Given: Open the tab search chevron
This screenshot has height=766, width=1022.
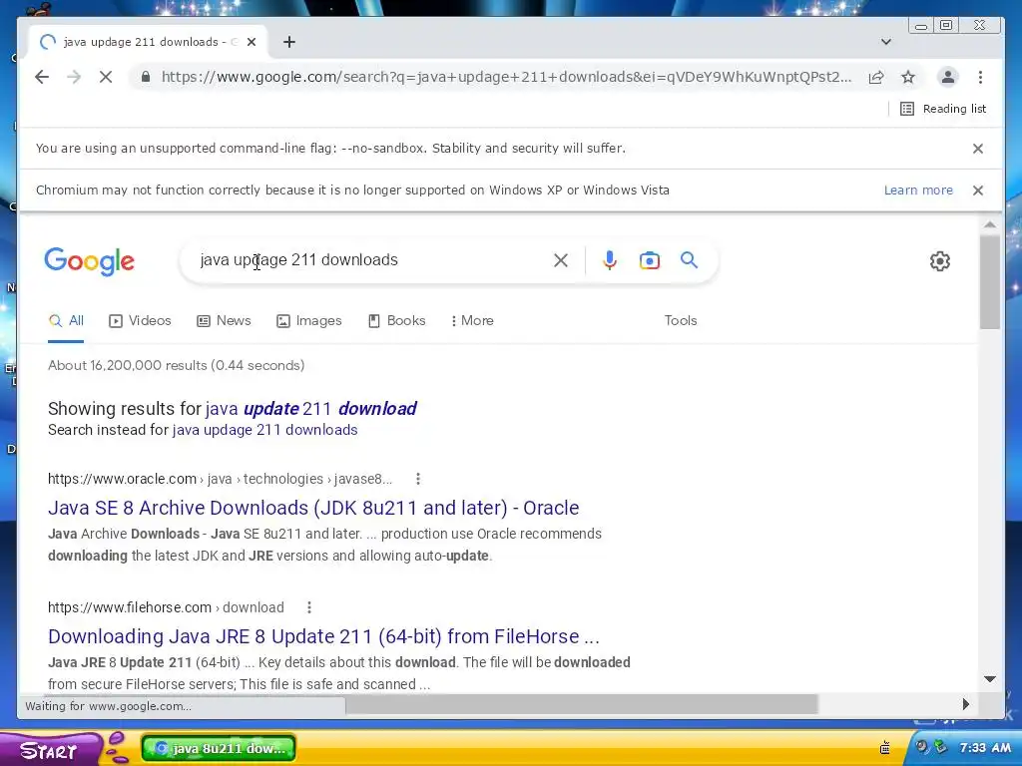Looking at the screenshot, I should [886, 42].
